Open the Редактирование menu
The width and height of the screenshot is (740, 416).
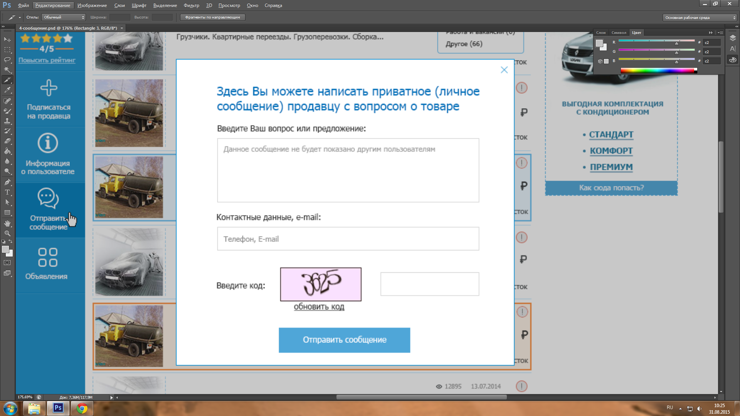(x=53, y=5)
